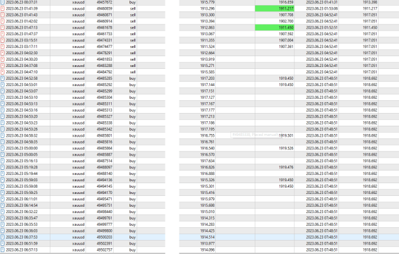Select open price 1915.010

(x=207, y=212)
